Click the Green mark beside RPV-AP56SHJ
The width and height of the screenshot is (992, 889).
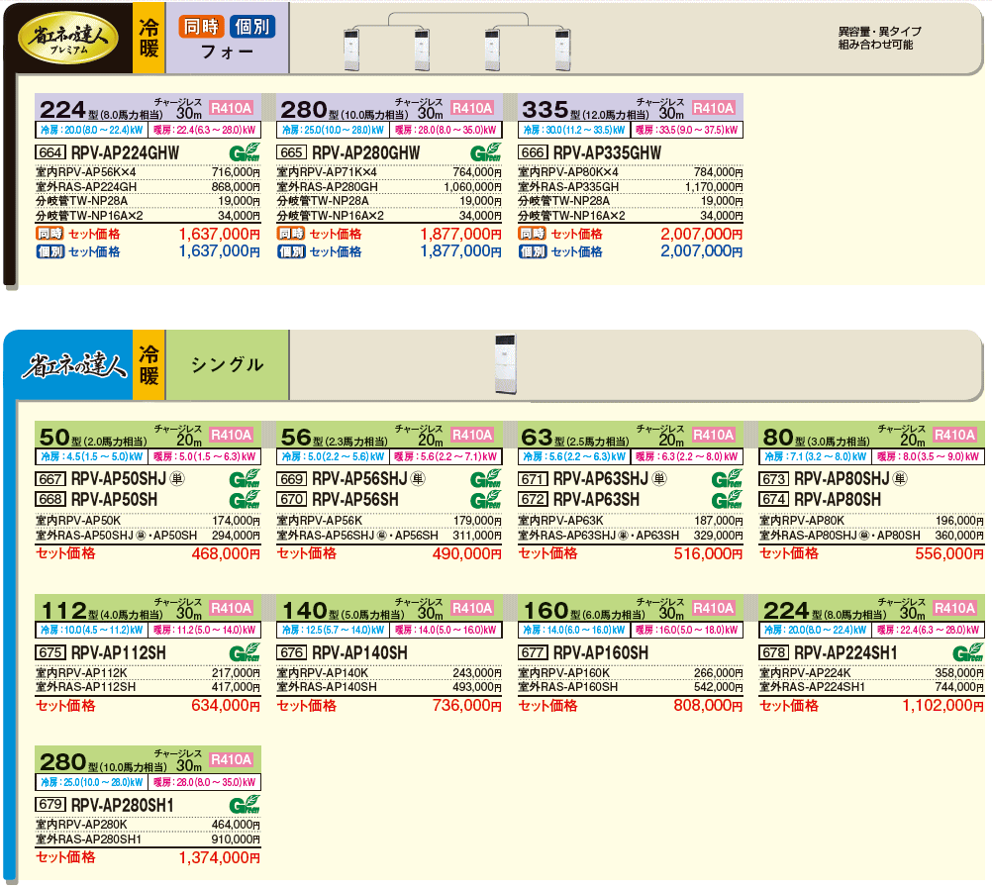pyautogui.click(x=485, y=478)
